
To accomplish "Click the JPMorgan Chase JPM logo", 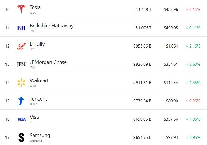I will (x=21, y=64).
